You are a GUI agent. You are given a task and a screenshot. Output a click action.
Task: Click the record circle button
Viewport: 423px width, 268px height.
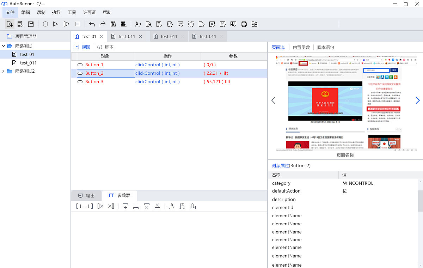(45, 24)
